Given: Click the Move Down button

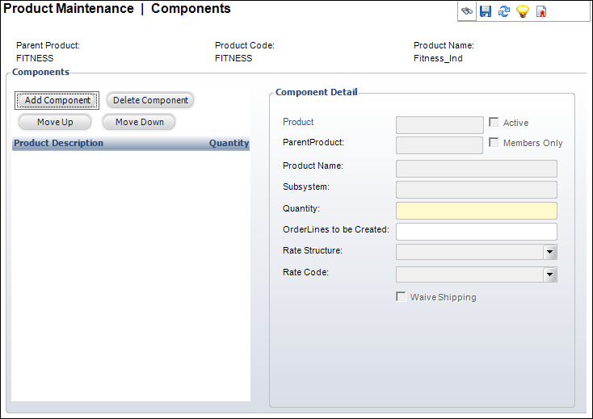Looking at the screenshot, I should tap(139, 122).
